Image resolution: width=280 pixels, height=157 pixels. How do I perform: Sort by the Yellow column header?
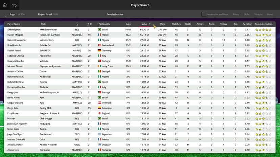pos(224,24)
